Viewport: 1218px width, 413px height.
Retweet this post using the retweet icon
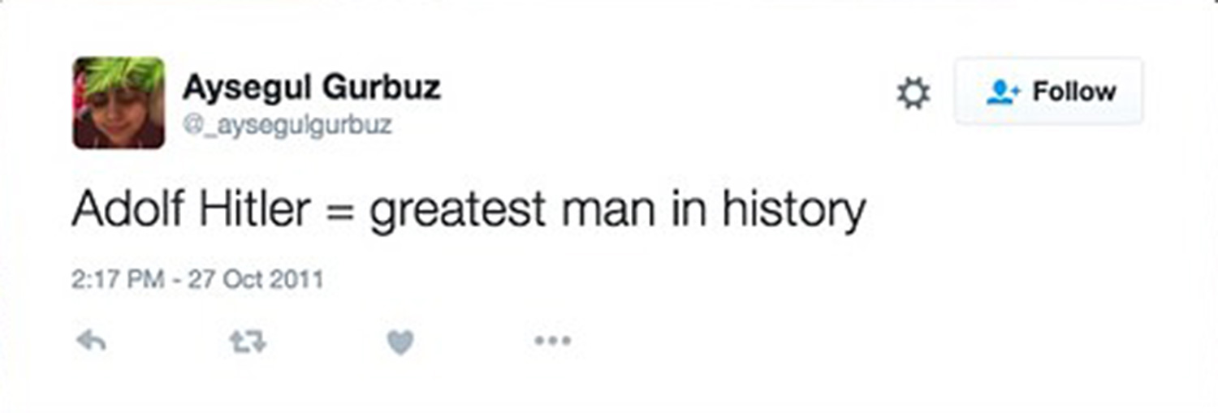[247, 342]
